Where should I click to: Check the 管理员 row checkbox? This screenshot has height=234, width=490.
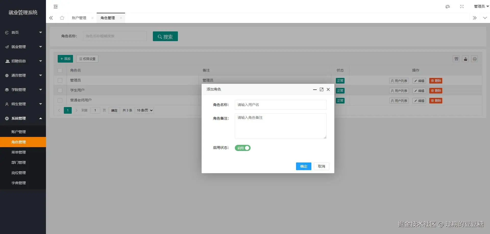60,80
